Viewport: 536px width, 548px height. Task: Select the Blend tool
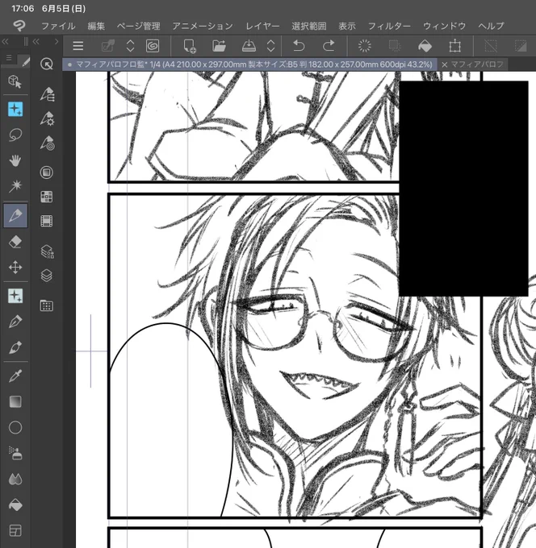tap(15, 479)
